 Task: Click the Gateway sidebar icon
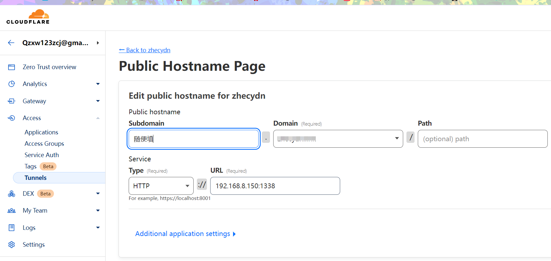(x=12, y=101)
